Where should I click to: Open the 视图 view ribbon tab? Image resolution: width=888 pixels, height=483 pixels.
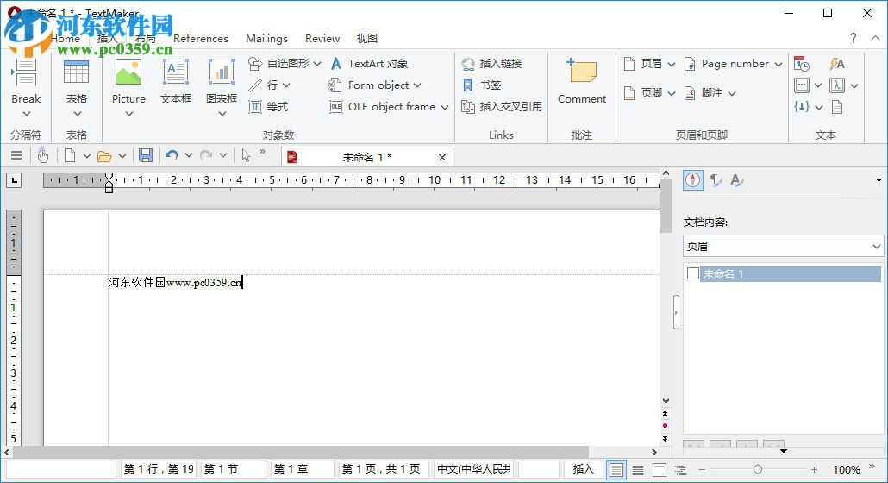point(367,39)
